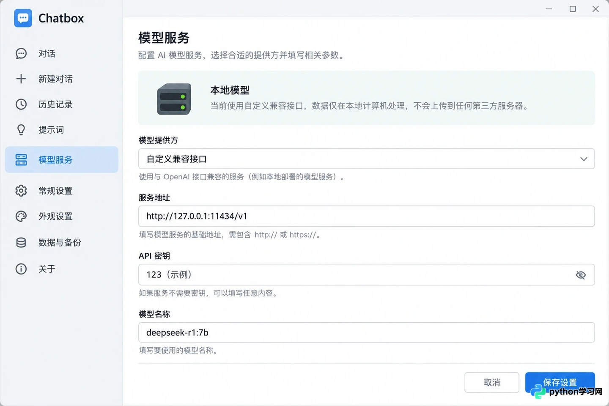Viewport: 609px width, 406px height.
Task: Open the 自定义兼容接口 provider combo box
Action: [366, 159]
